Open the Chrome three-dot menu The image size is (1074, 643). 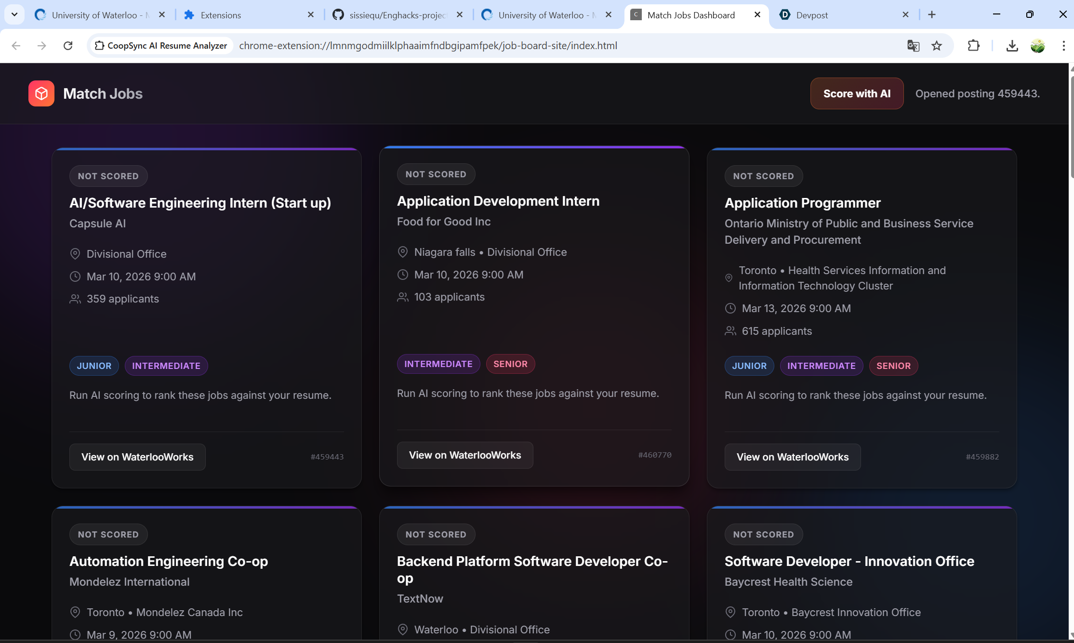tap(1063, 46)
